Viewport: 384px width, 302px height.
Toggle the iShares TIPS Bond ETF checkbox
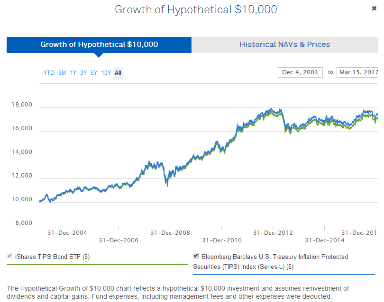pyautogui.click(x=9, y=257)
